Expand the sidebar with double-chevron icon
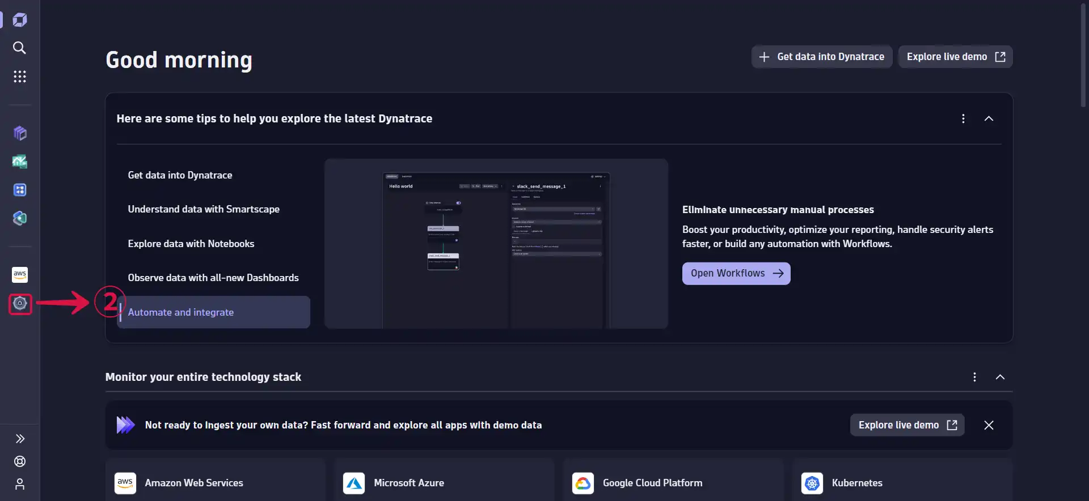1089x501 pixels. [x=20, y=439]
